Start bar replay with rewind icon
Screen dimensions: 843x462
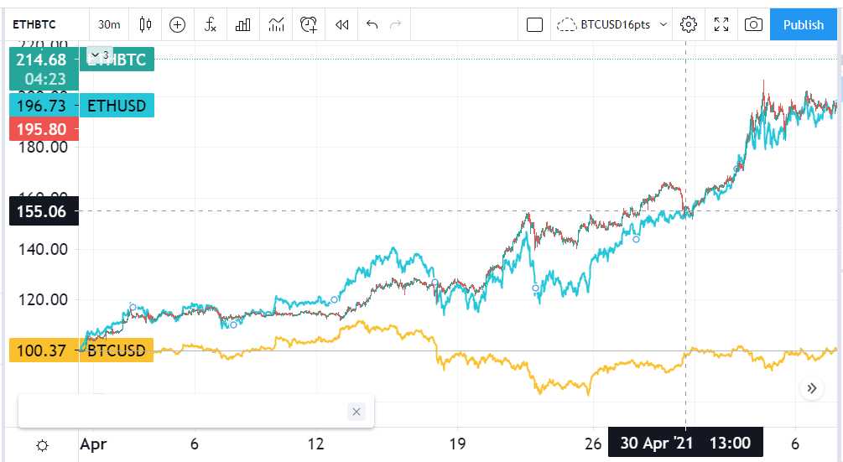click(x=342, y=24)
